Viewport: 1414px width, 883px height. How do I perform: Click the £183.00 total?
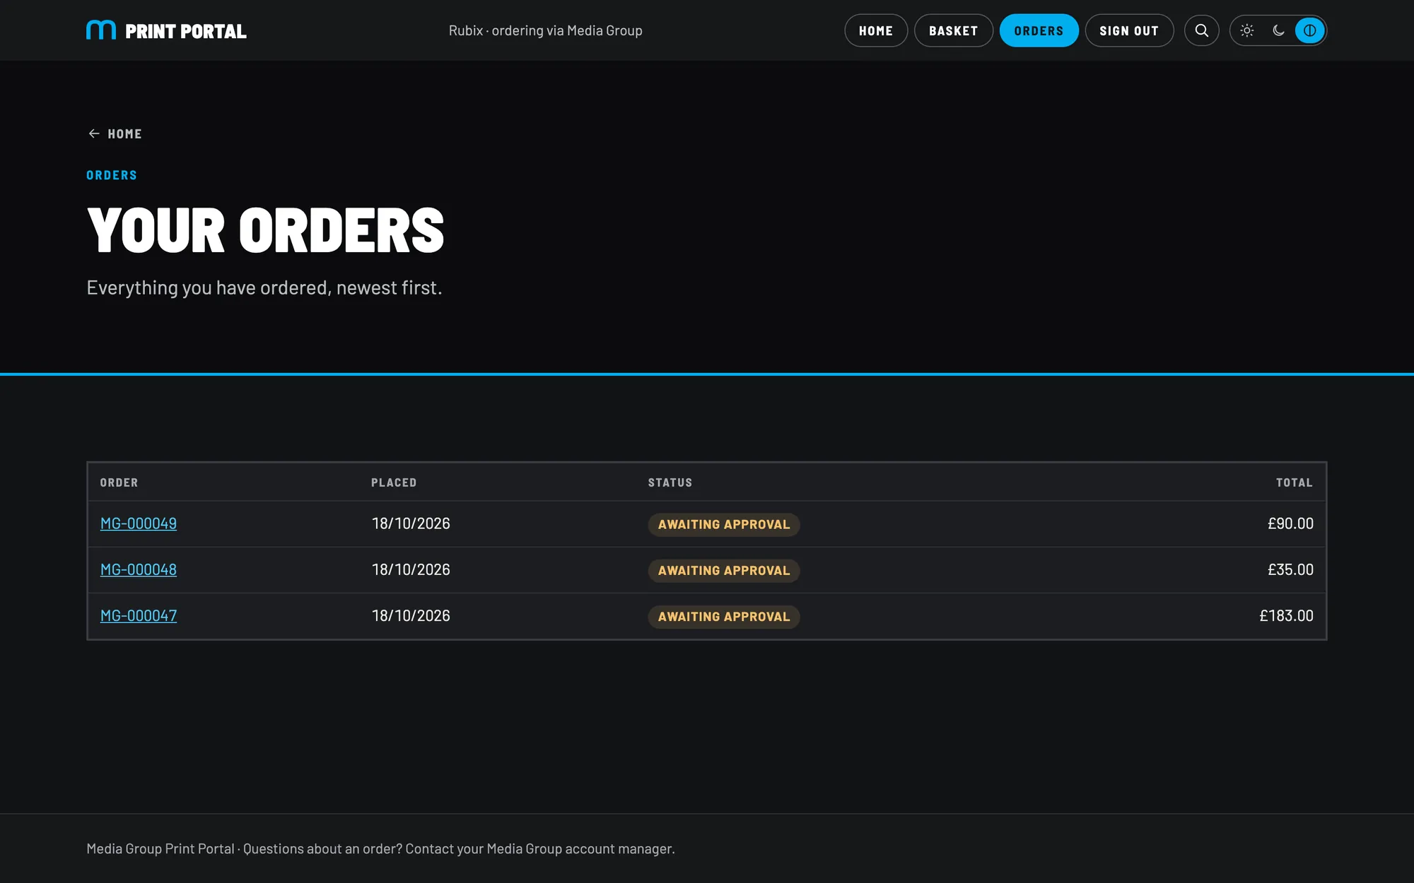pyautogui.click(x=1286, y=616)
